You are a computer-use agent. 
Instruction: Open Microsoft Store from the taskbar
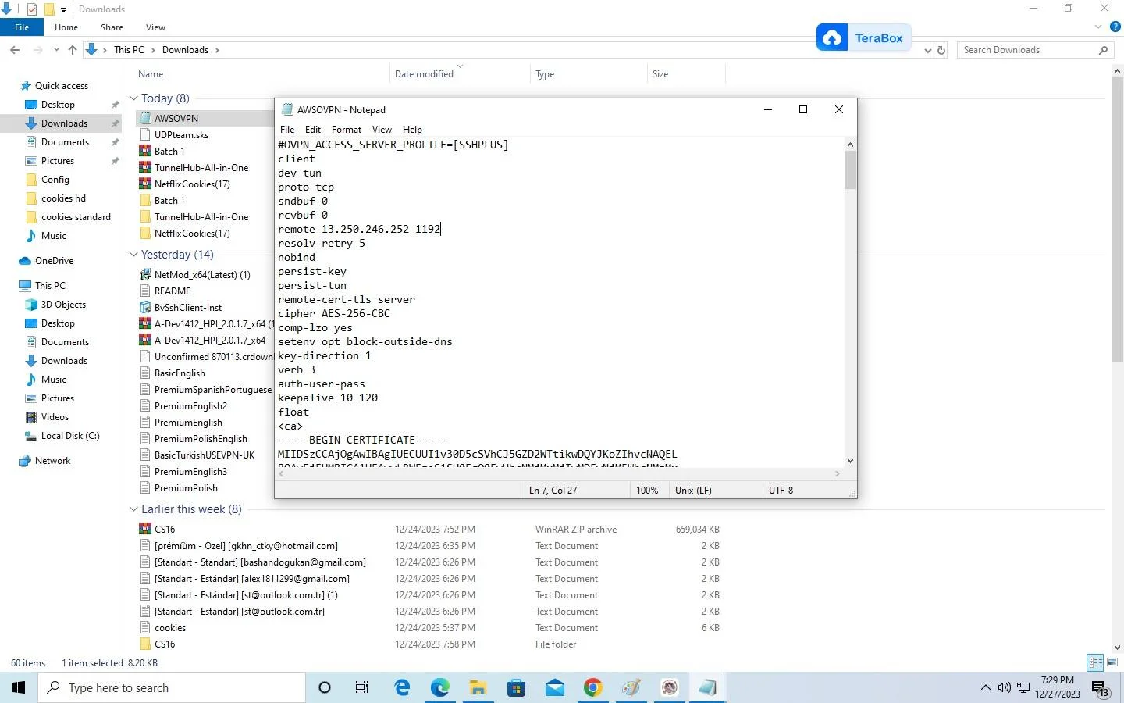coord(517,687)
